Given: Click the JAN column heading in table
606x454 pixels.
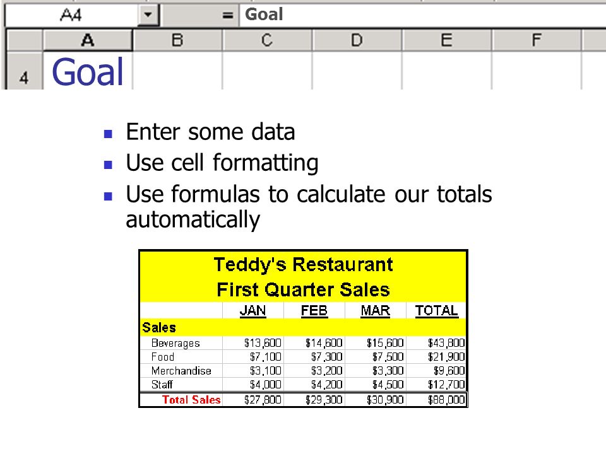Looking at the screenshot, I should tap(252, 311).
